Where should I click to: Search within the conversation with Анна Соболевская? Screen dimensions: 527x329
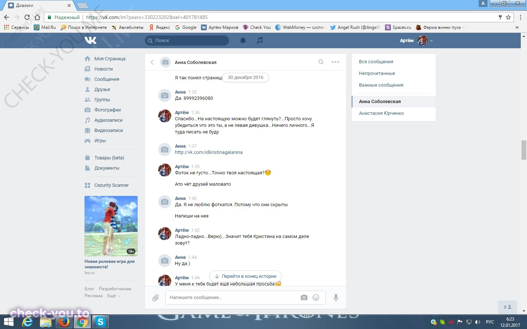click(321, 62)
